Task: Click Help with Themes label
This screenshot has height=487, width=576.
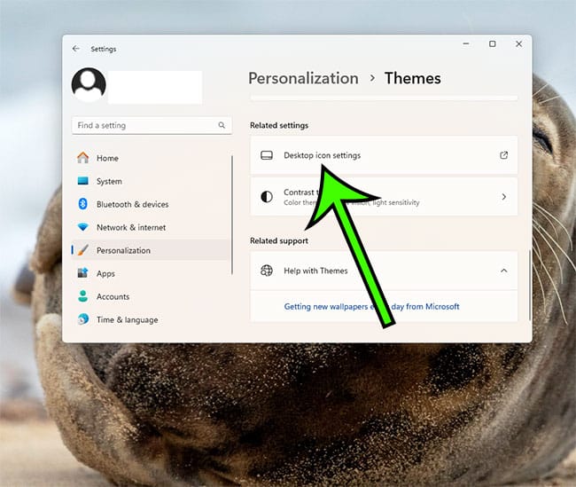Action: 315,271
